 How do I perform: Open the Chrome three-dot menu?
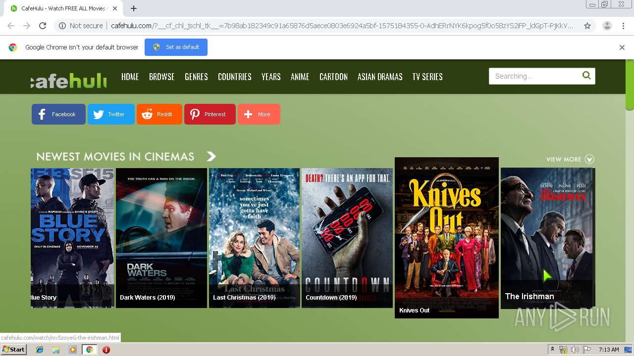pos(623,26)
